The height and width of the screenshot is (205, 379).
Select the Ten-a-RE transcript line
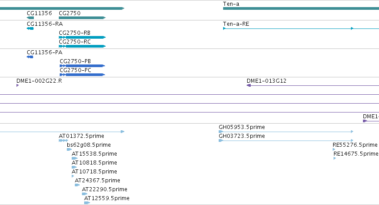click(301, 28)
